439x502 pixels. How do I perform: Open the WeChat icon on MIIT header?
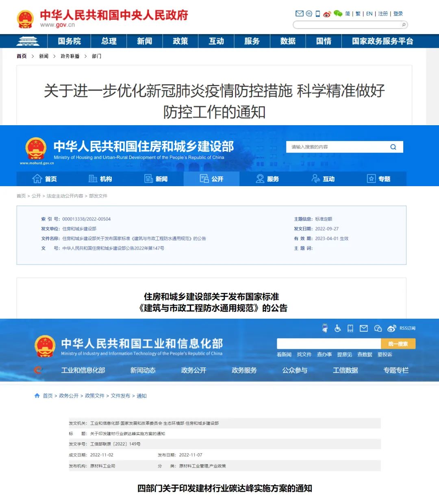[x=378, y=328]
